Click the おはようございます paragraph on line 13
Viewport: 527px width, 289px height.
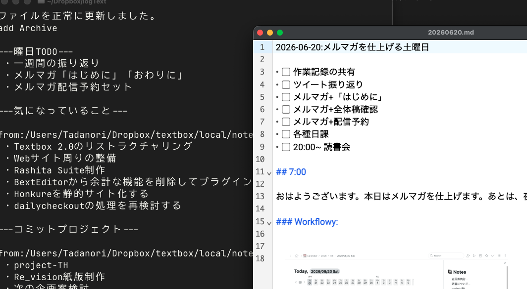pos(401,197)
